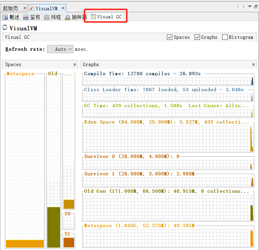Click the Metaspace usage bar

pyautogui.click(x=25, y=244)
